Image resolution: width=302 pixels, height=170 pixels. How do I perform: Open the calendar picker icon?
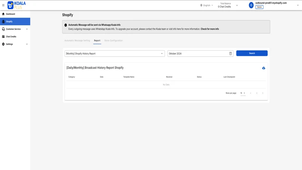point(231,54)
